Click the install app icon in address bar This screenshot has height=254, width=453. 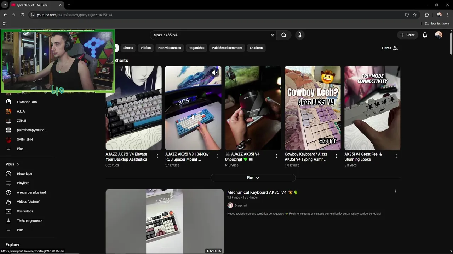click(x=407, y=15)
